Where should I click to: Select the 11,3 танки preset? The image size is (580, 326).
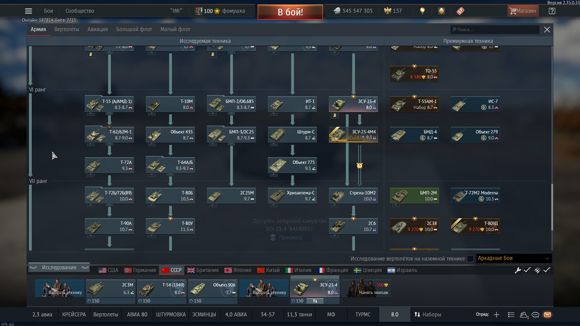pos(299,315)
